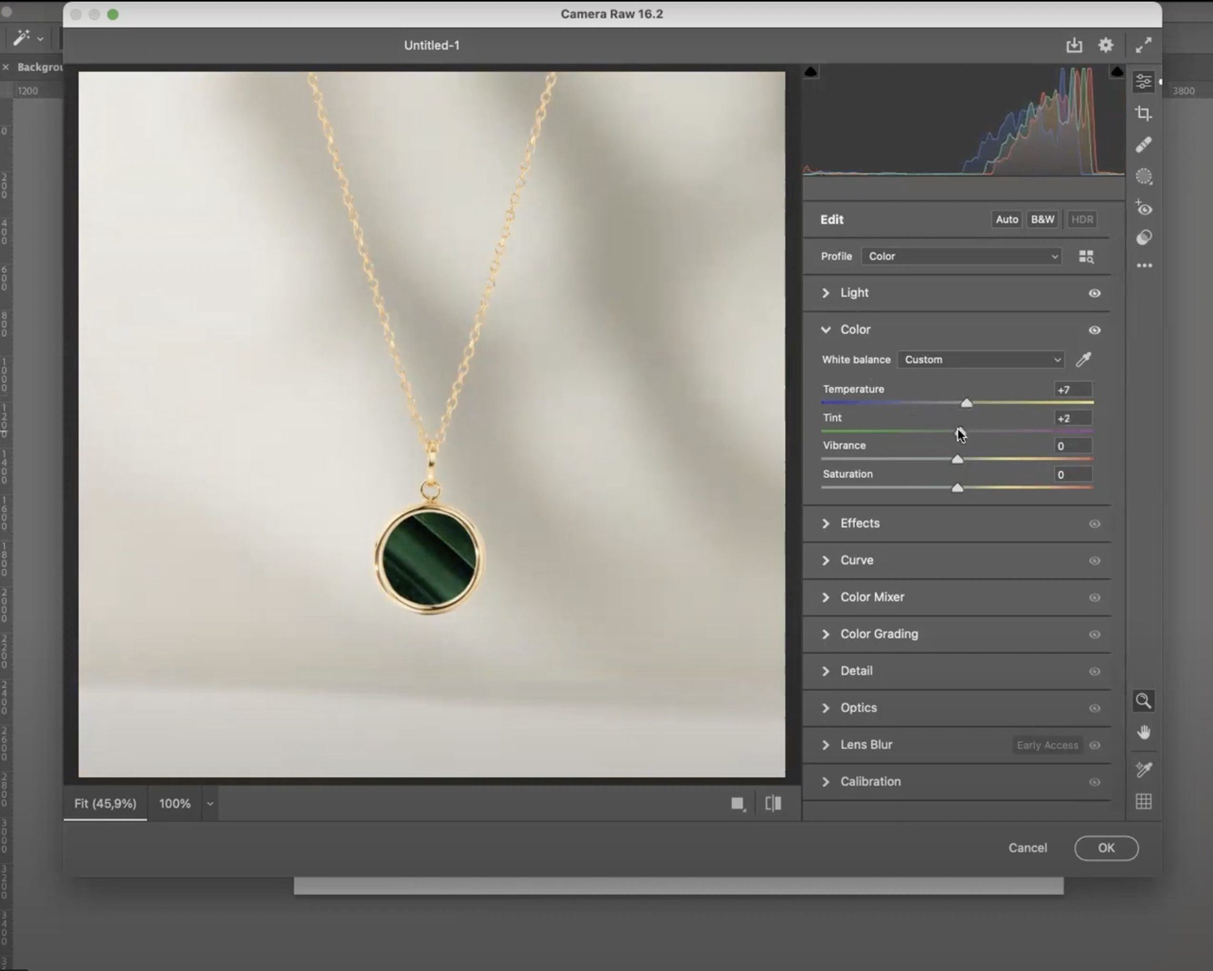Collapse the Color panel
Screen dimensions: 1213x971
(825, 330)
